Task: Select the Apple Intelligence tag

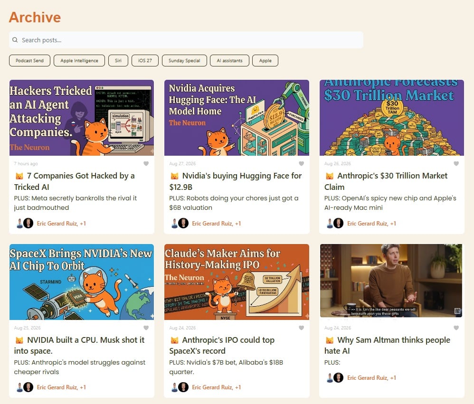Action: click(79, 60)
